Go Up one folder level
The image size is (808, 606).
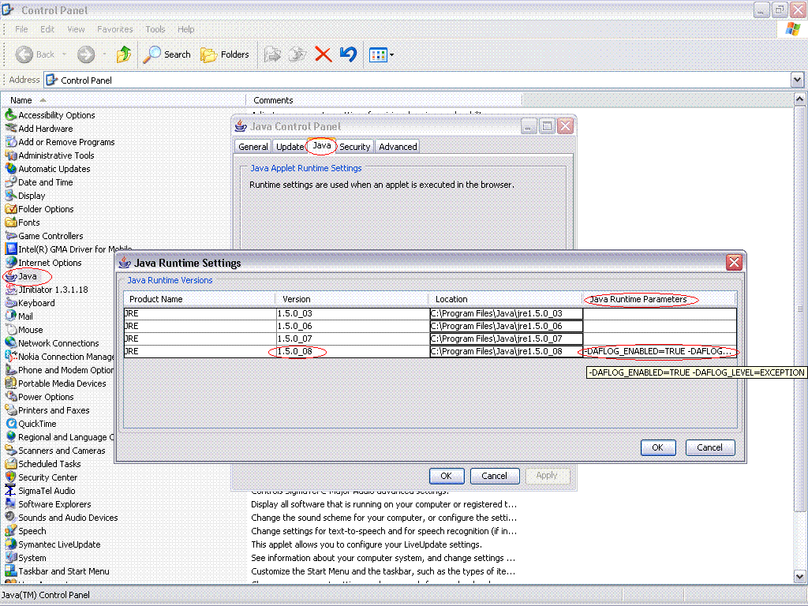(x=124, y=54)
